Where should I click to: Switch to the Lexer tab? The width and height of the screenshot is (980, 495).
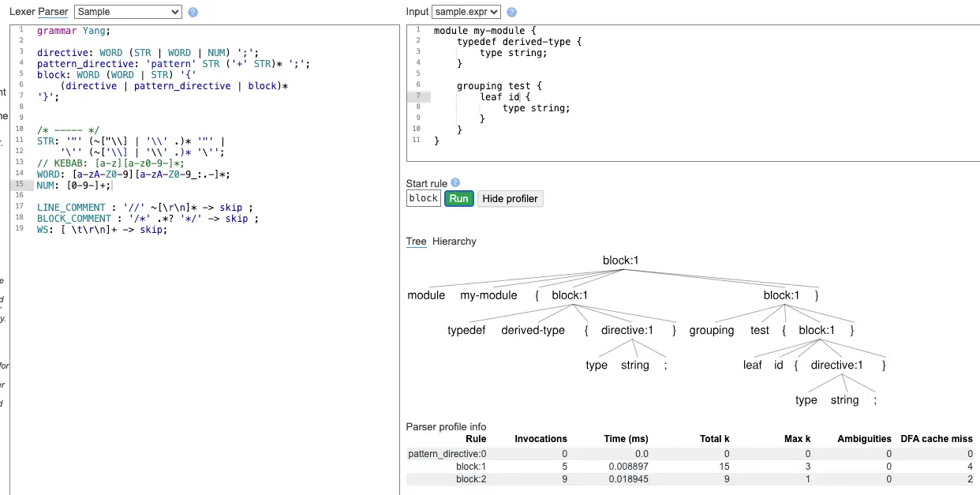pyautogui.click(x=22, y=12)
